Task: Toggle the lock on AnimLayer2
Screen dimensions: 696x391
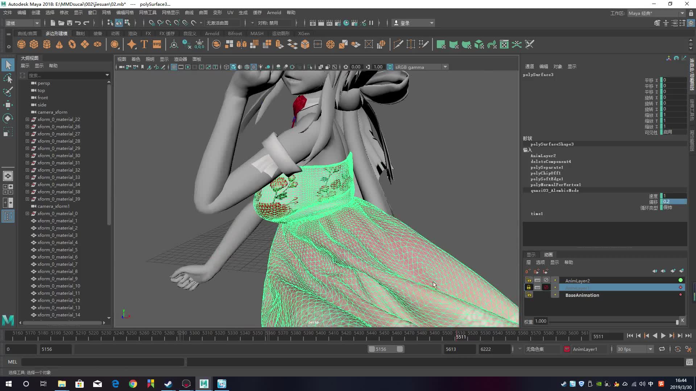Action: 529,280
